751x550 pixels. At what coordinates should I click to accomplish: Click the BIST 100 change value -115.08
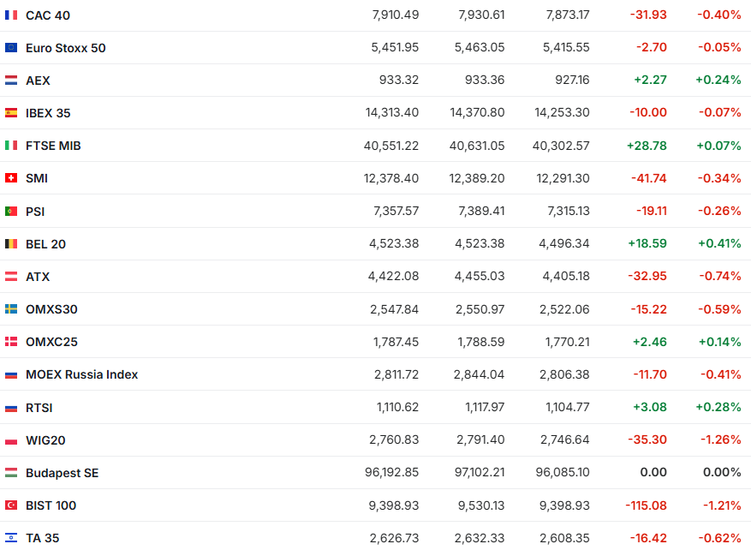[x=646, y=505]
